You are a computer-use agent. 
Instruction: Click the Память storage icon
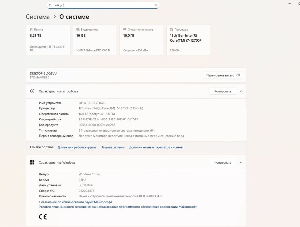(31, 30)
